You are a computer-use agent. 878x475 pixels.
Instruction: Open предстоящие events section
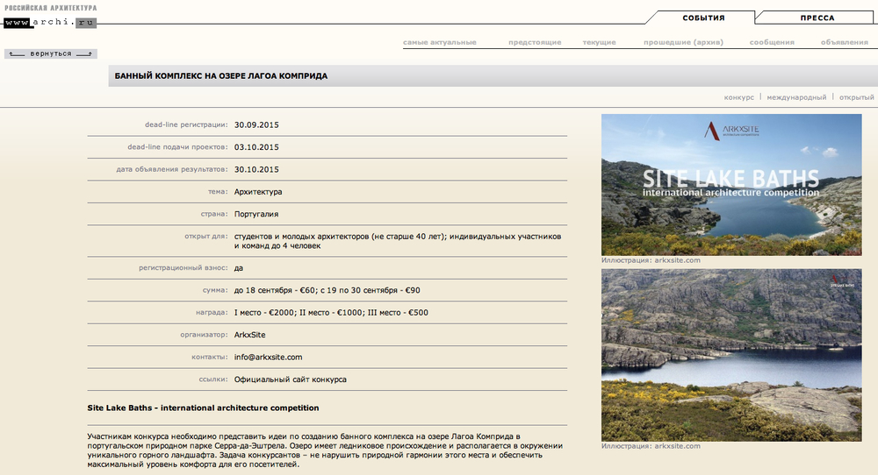click(x=534, y=42)
